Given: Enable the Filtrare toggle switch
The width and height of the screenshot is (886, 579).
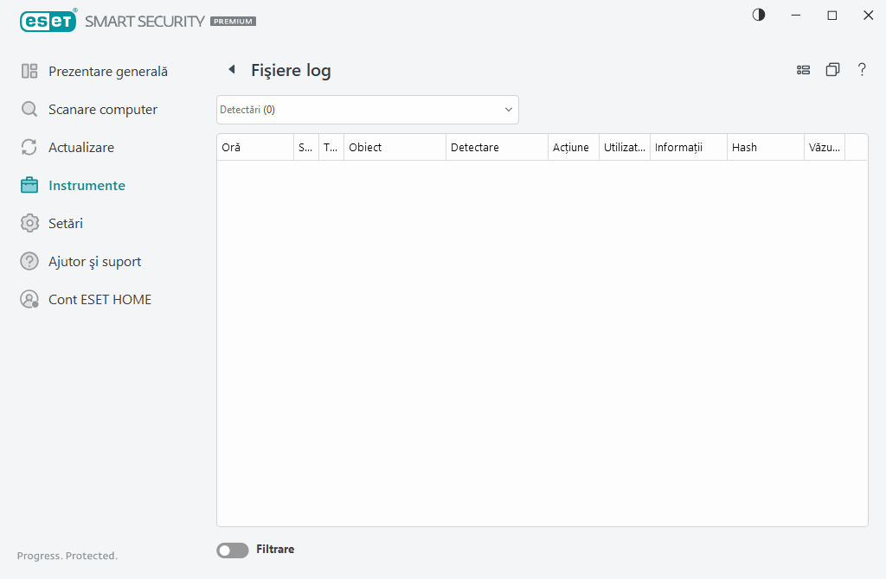Looking at the screenshot, I should click(232, 550).
